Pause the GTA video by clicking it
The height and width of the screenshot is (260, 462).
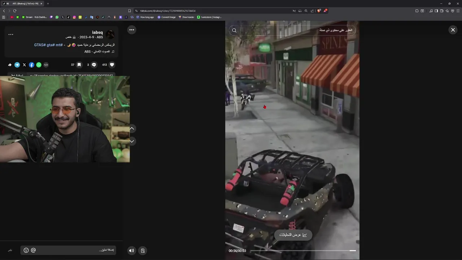tap(292, 141)
